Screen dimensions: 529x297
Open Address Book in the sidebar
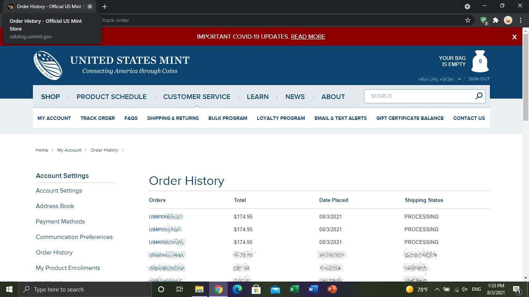pos(55,206)
